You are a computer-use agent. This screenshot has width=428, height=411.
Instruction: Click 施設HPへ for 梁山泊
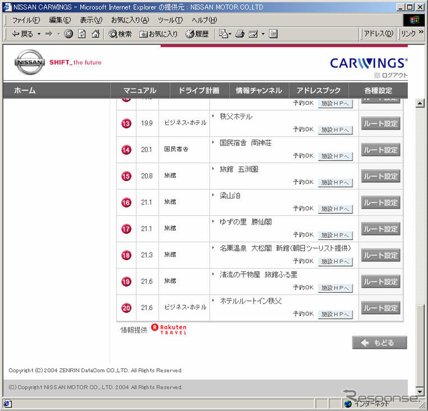(x=335, y=209)
